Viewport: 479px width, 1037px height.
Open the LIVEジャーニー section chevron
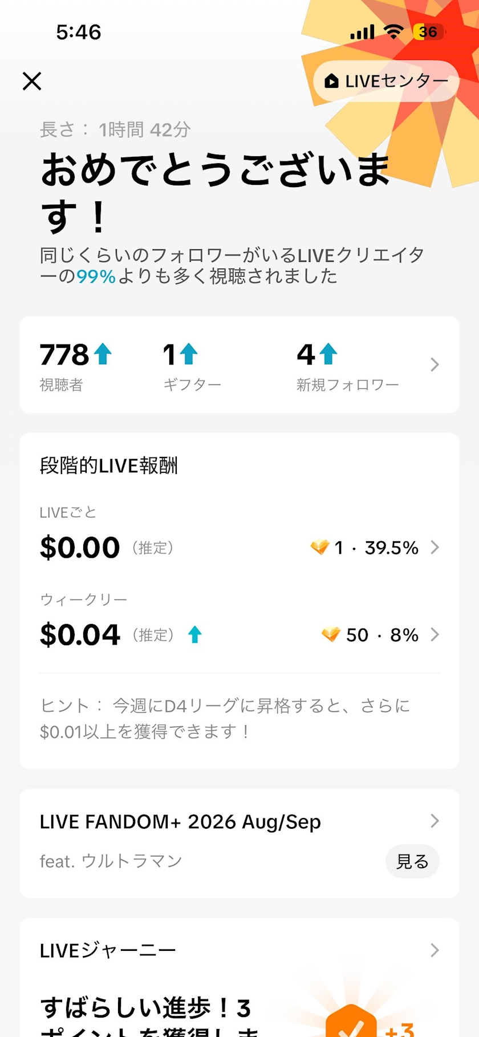point(435,950)
